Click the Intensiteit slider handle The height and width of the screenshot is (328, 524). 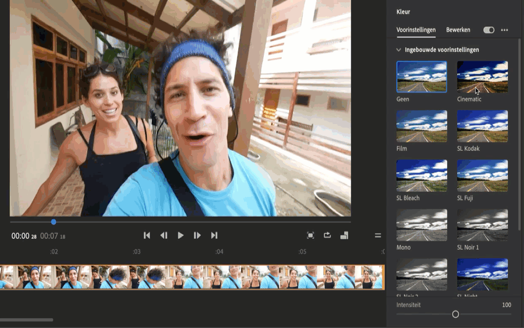455,315
